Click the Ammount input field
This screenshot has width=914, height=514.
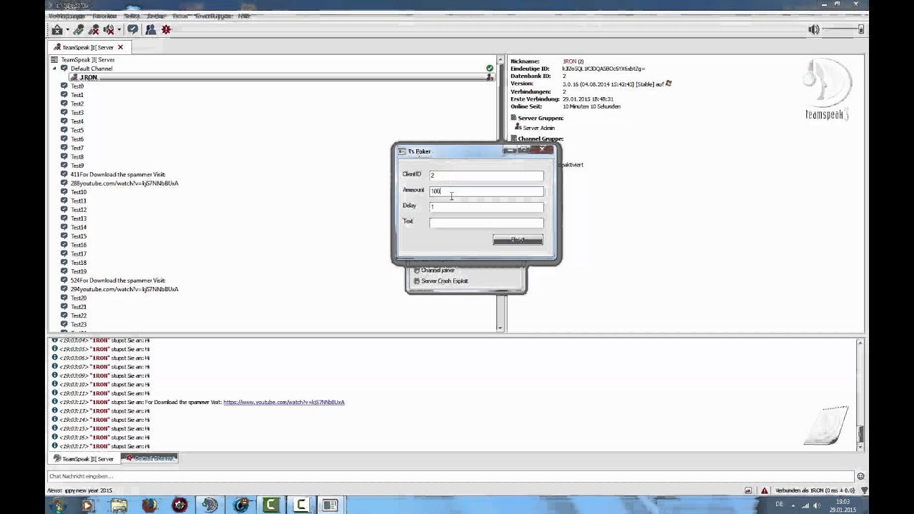[486, 191]
